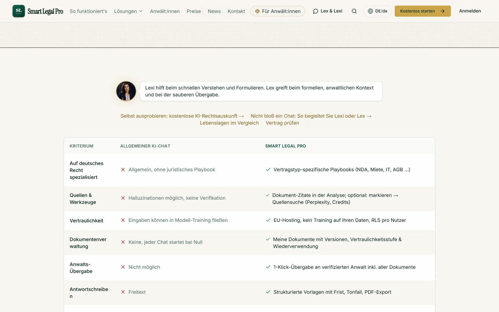This screenshot has width=499, height=312.
Task: Click the chat bubble icon beside Lex & Lexi
Action: tap(316, 11)
